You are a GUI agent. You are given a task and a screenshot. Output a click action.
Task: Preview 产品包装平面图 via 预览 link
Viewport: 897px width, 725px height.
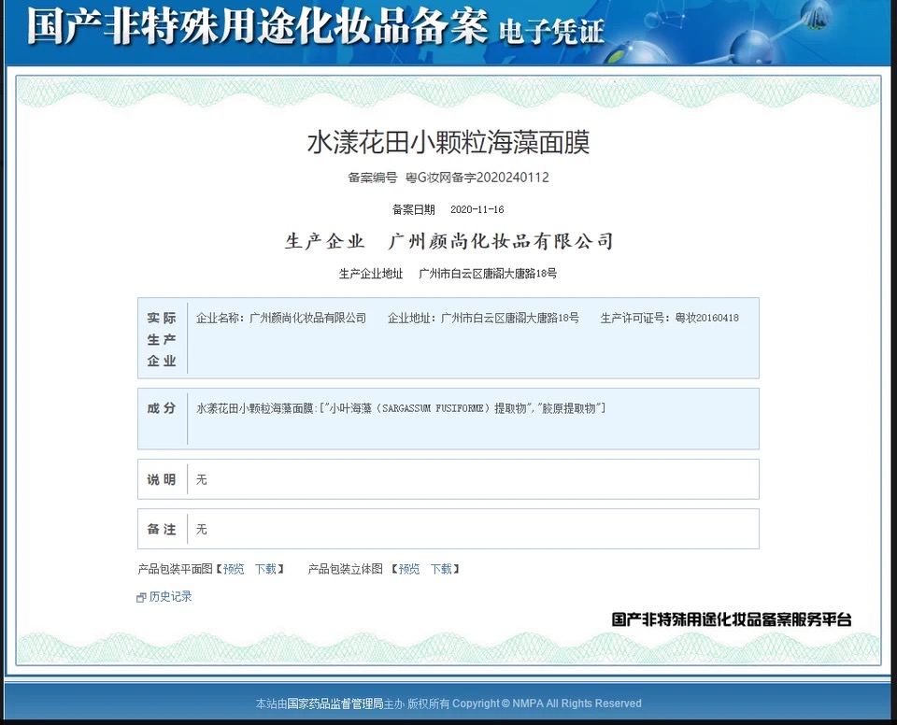234,569
